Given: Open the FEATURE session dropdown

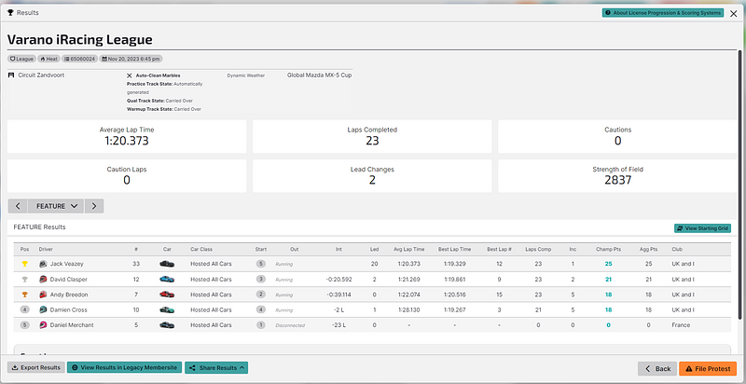Looking at the screenshot, I should (x=56, y=206).
